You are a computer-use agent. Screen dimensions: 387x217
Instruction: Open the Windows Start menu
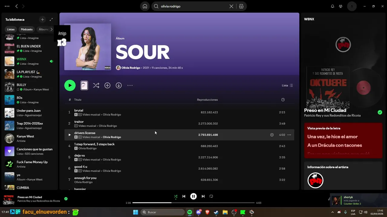[135, 212]
